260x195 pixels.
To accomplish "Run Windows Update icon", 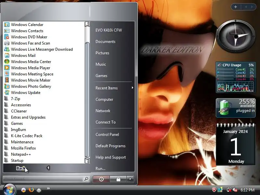I will pos(7,93).
